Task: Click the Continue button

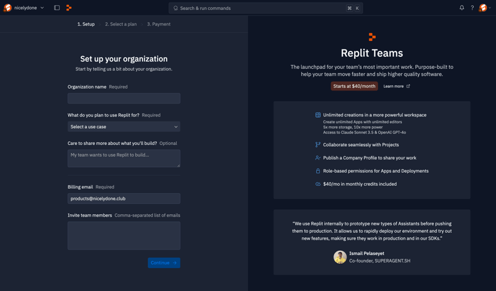Action: 164,263
